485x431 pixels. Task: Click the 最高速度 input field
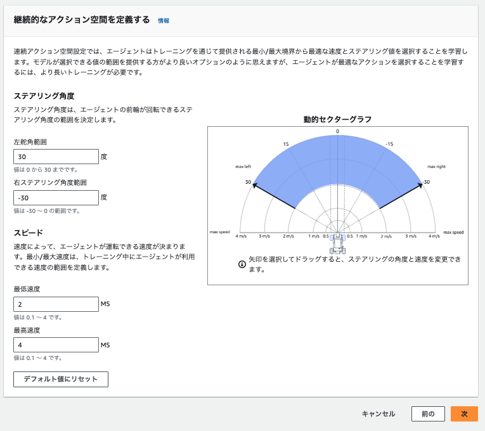coord(56,345)
